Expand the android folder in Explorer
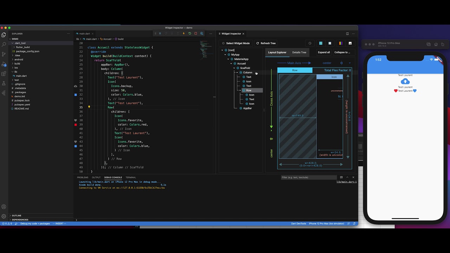Image resolution: width=450 pixels, height=253 pixels. [19, 59]
